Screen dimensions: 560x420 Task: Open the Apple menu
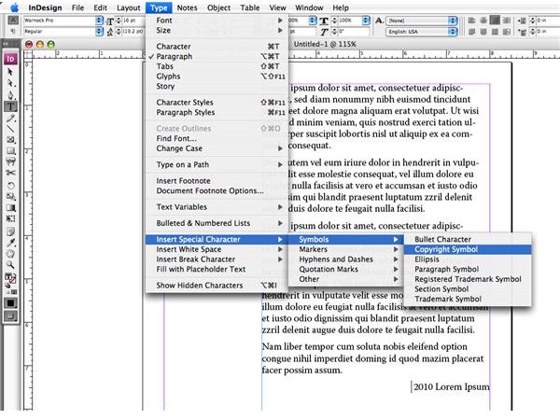(14, 7)
